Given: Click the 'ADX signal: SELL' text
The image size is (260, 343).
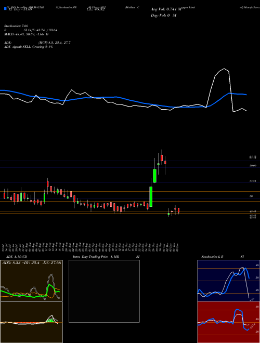Looking at the screenshot, I should coord(17,47).
